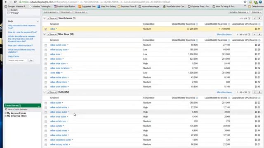Collapse the Nike Store group

pos(45,35)
